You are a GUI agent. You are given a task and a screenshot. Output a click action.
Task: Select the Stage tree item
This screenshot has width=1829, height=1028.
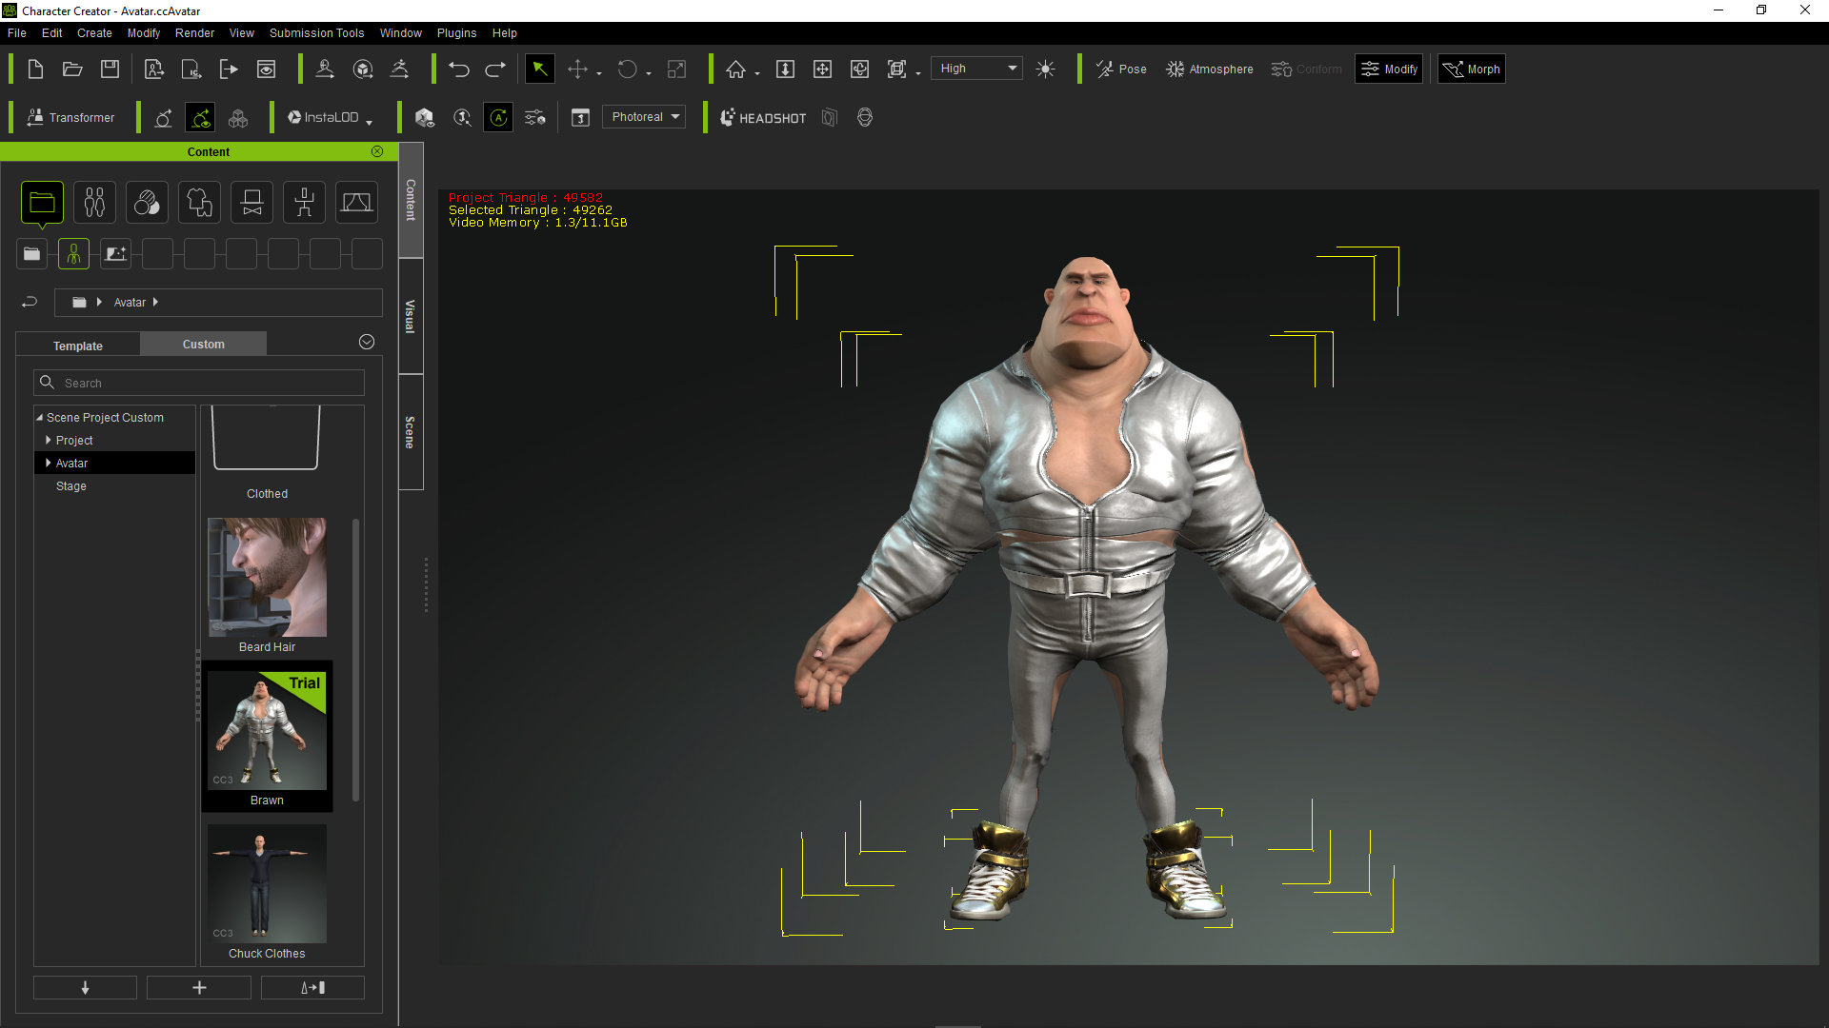71,485
